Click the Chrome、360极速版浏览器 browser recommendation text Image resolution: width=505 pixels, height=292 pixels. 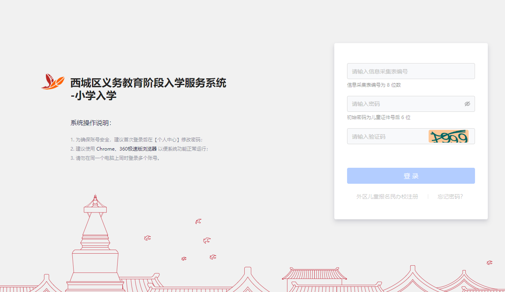pyautogui.click(x=126, y=149)
